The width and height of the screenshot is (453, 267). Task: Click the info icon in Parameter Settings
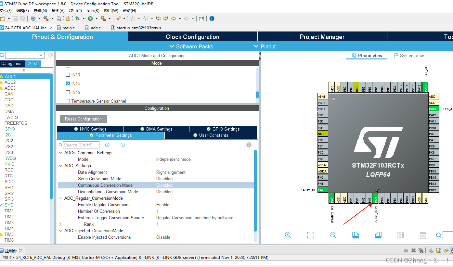(249, 145)
